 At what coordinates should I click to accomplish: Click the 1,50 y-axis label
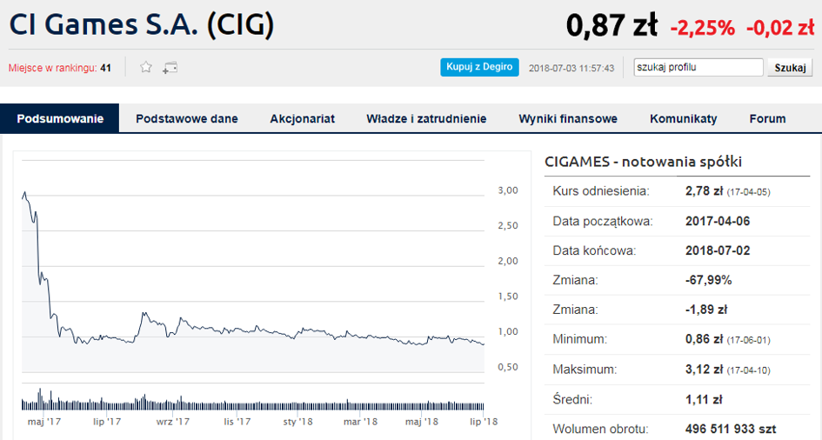point(508,297)
